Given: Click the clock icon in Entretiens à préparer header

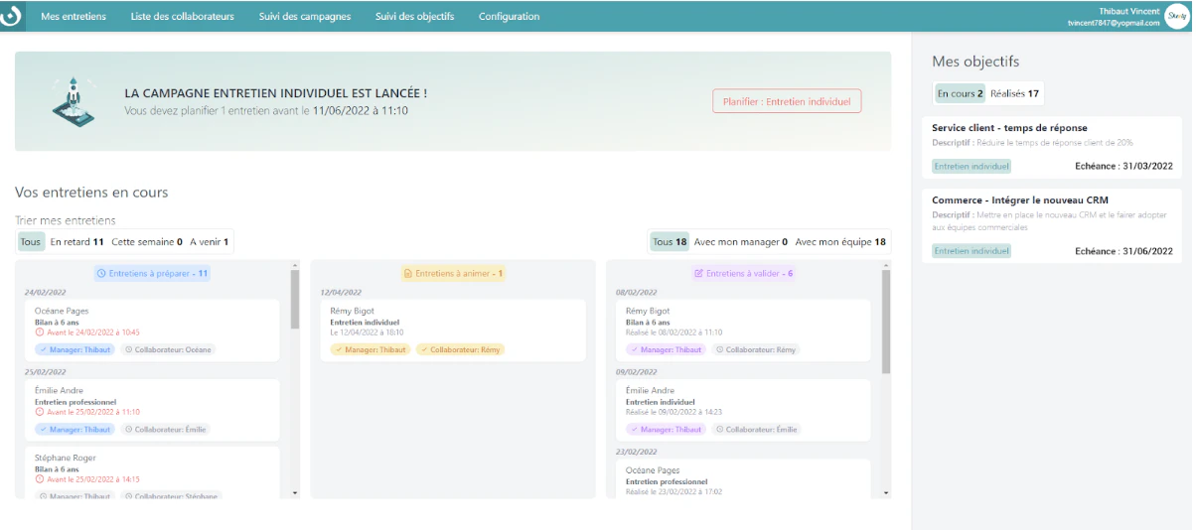Looking at the screenshot, I should 101,273.
